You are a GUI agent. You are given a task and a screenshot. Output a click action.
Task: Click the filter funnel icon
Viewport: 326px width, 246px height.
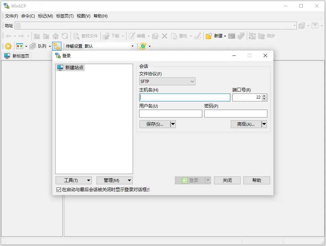(x=315, y=26)
